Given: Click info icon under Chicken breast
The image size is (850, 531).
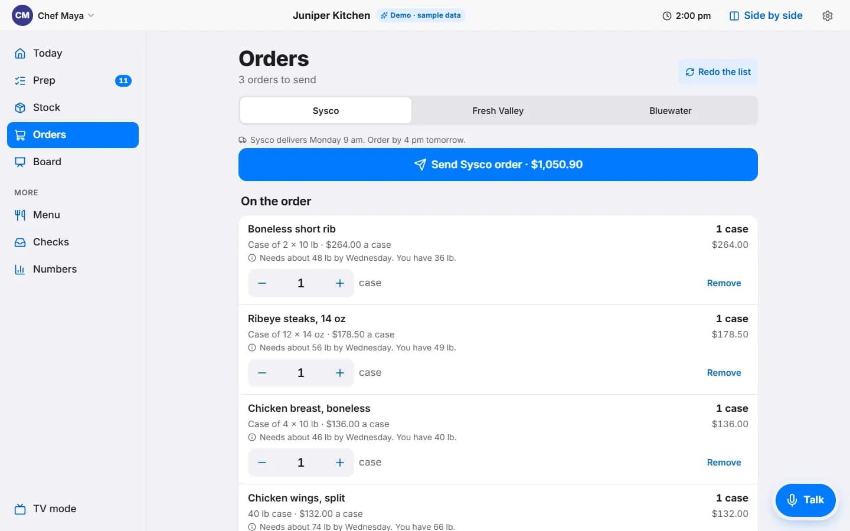Looking at the screenshot, I should (252, 437).
